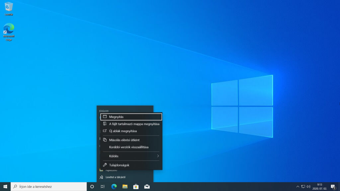Select 'Másolás elérési útként' entry
340x191 pixels.
tap(131, 140)
